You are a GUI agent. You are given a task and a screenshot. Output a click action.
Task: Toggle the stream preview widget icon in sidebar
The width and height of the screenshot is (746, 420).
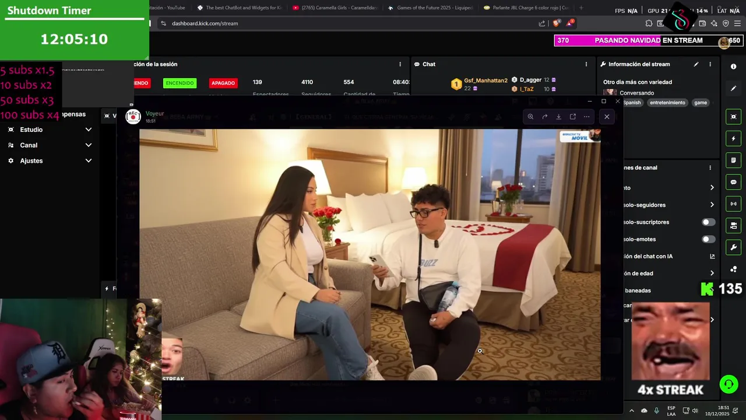(733, 117)
